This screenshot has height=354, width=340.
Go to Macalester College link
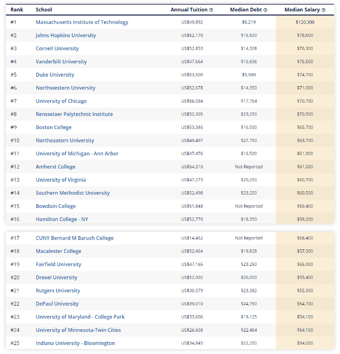[x=58, y=251]
